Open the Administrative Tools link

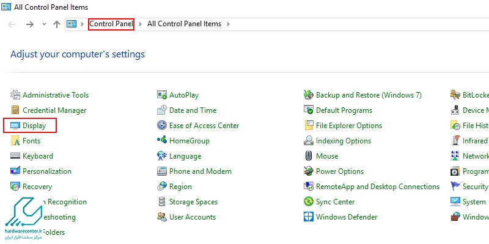pyautogui.click(x=56, y=95)
